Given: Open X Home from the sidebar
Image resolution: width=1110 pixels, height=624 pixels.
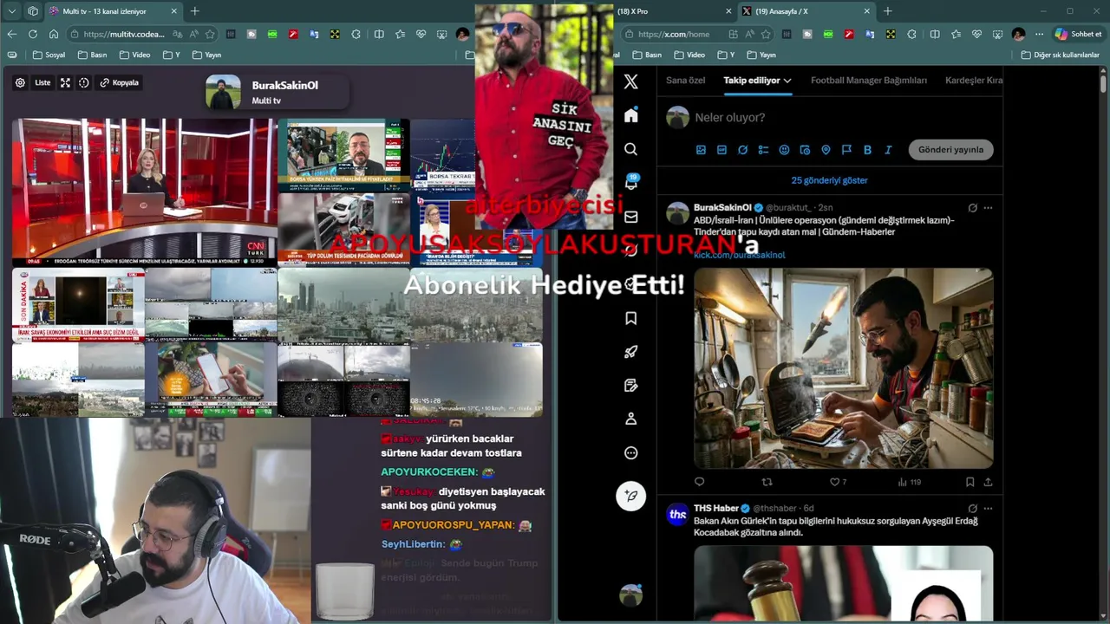Looking at the screenshot, I should click(630, 115).
